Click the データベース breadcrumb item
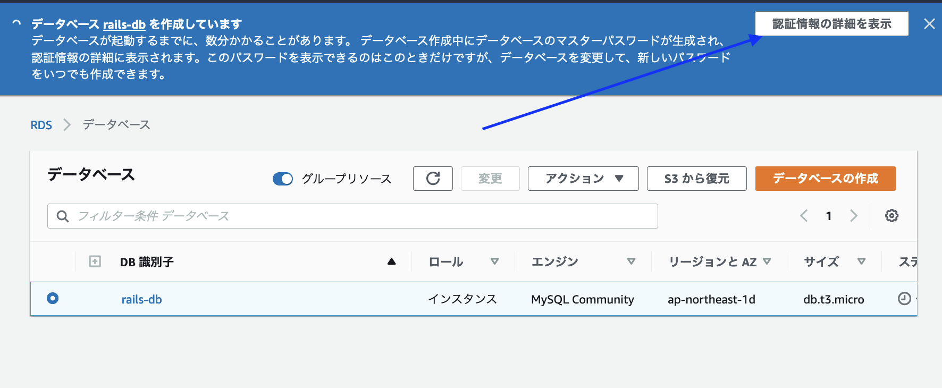Screen dimensions: 942x388 click(x=116, y=125)
